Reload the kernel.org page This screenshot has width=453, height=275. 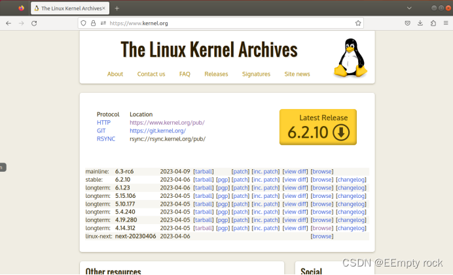[34, 24]
